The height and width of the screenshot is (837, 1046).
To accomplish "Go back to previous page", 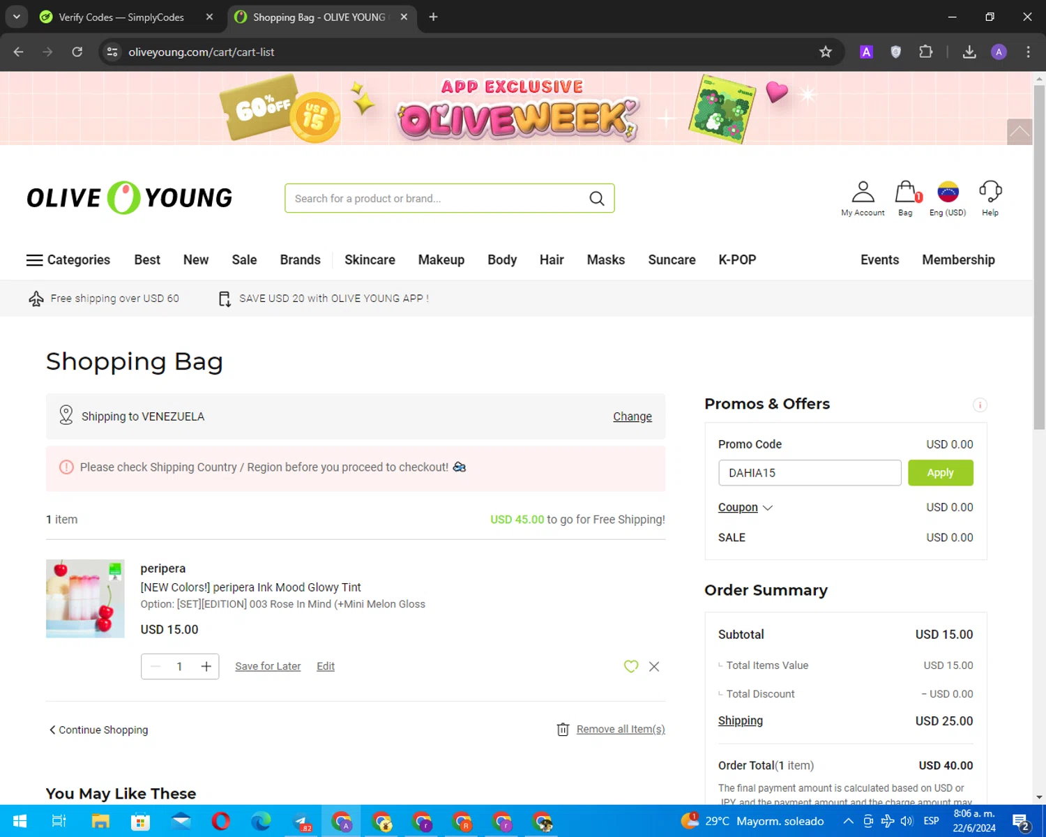I will coord(19,52).
